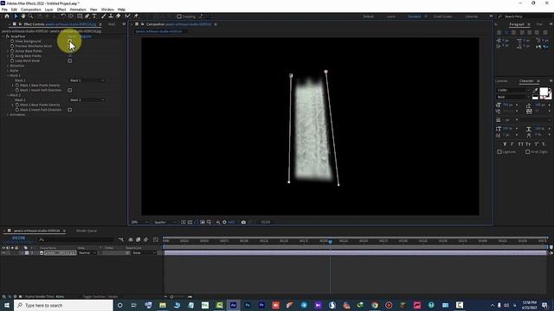Image resolution: width=554 pixels, height=311 pixels.
Task: Click the fill color swatch in Character
Action: (544, 92)
